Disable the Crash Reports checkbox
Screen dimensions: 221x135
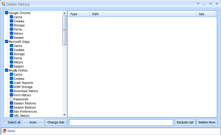coord(12,83)
